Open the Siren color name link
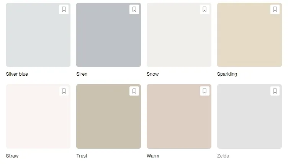288x164 pixels. click(x=82, y=74)
